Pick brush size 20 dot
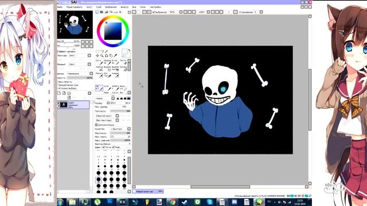The image size is (367, 206). [124, 167]
